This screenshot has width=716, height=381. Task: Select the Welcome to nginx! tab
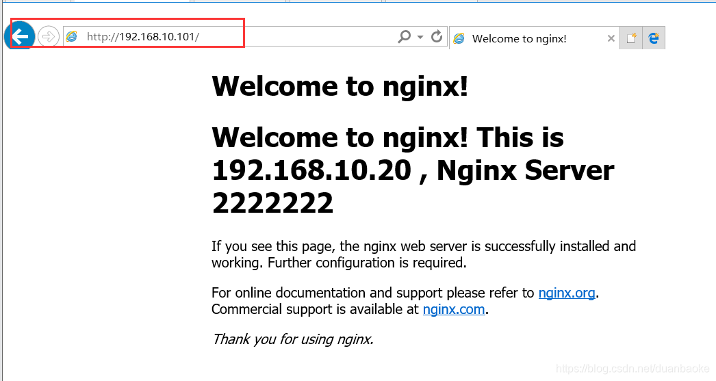534,38
